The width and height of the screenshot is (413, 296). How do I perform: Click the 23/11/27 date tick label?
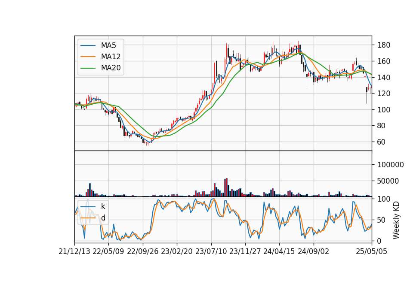245,251
